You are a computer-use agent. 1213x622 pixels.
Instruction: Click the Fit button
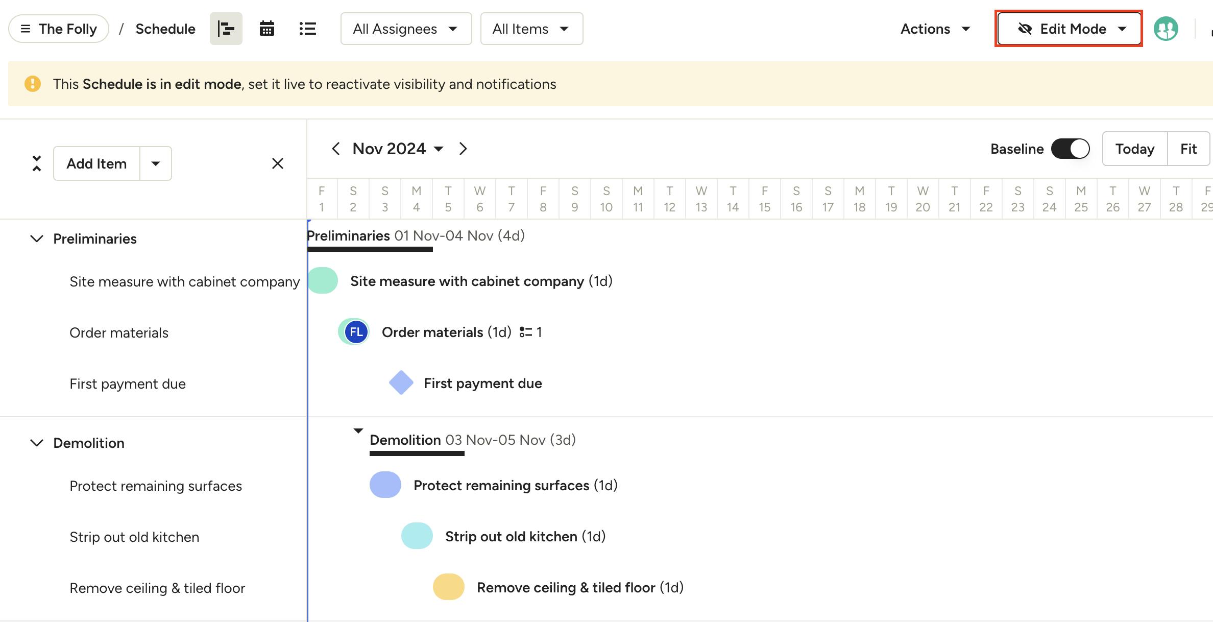[1188, 149]
